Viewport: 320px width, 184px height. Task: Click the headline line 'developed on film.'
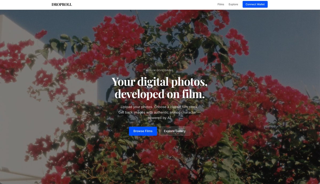(x=159, y=94)
